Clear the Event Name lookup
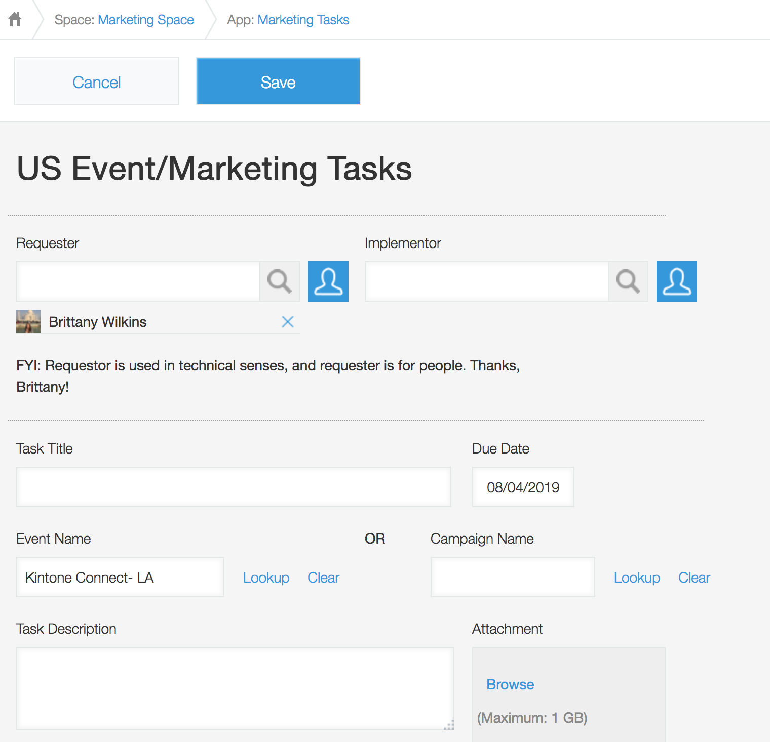 (x=323, y=578)
